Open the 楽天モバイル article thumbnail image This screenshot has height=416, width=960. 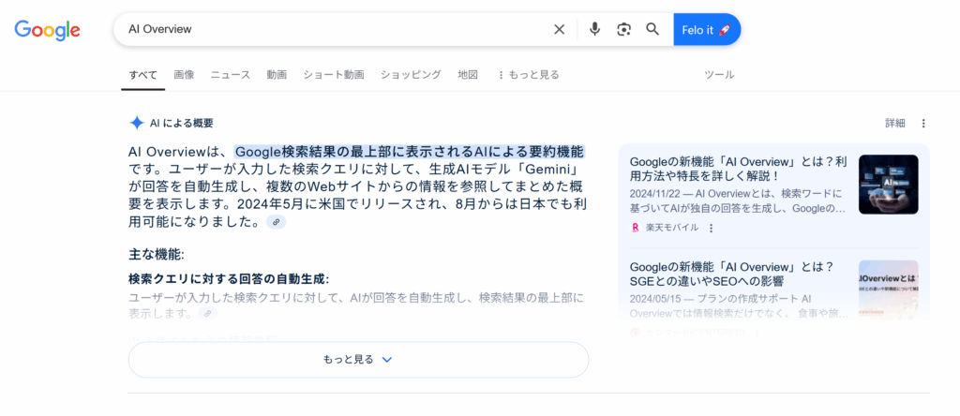point(889,185)
